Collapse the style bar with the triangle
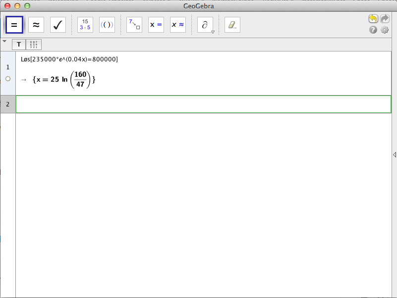This screenshot has width=397, height=298. 4,41
